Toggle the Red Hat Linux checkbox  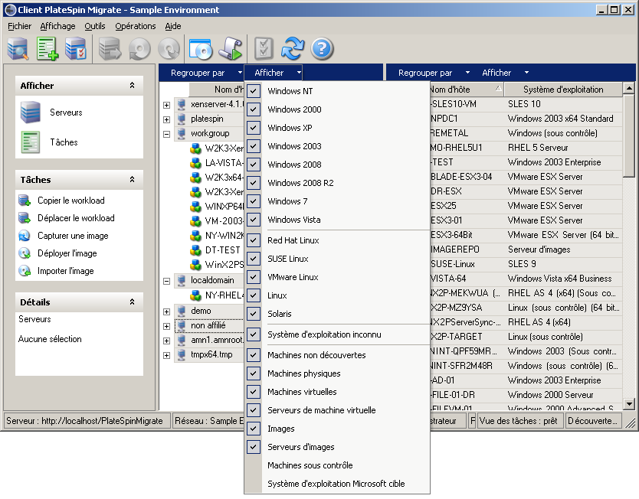[x=254, y=240]
